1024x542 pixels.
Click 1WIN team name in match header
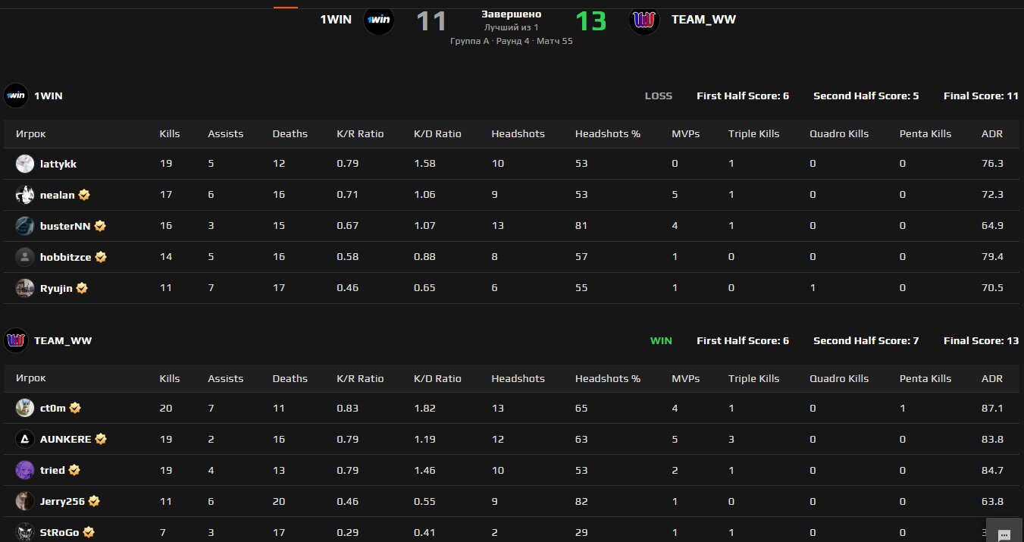click(x=336, y=20)
